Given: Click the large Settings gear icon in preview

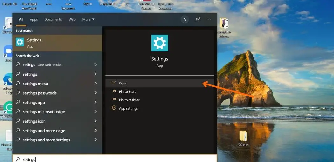Looking at the screenshot, I should click(x=160, y=43).
